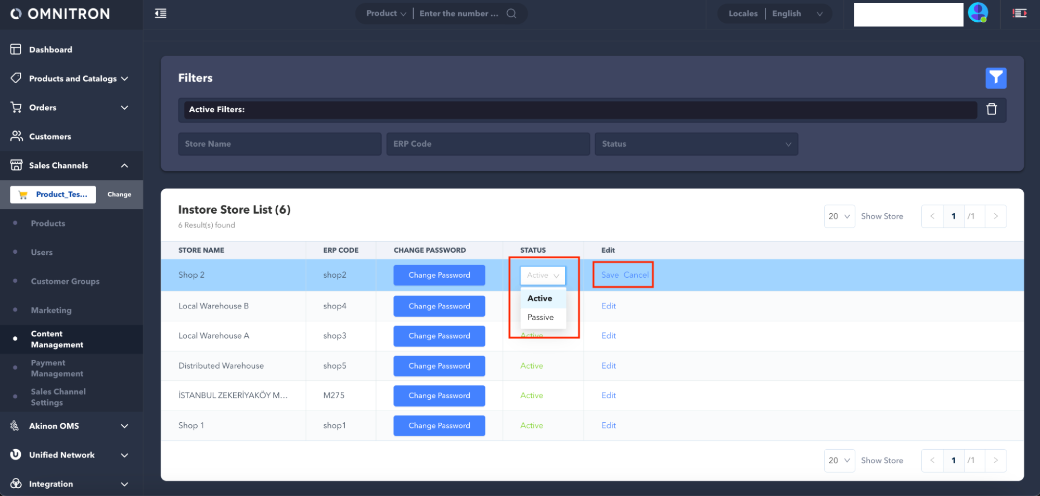Go to next page using top pagination arrow
This screenshot has height=496, width=1040.
[995, 216]
